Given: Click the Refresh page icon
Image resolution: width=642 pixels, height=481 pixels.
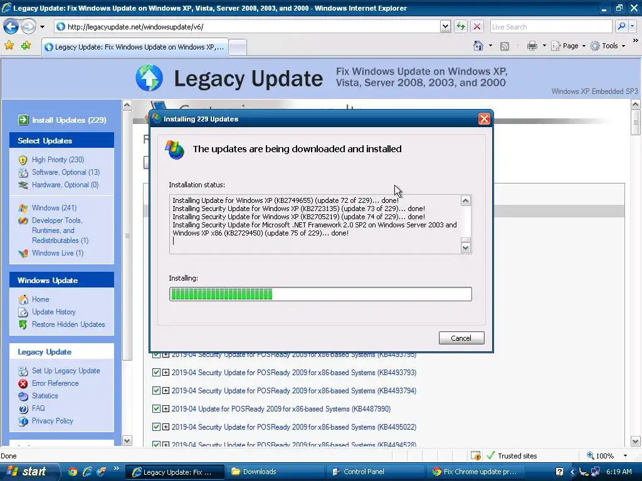Looking at the screenshot, I should click(461, 26).
